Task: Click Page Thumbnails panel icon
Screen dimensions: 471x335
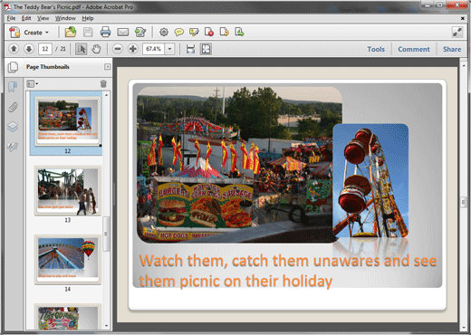Action: coord(13,67)
